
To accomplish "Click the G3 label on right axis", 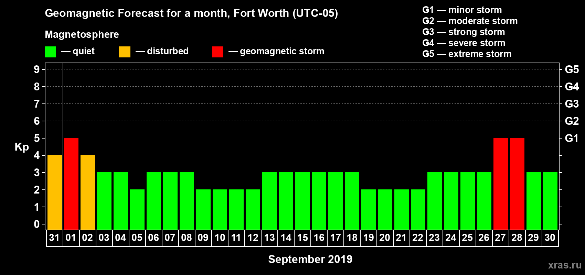I will (572, 104).
